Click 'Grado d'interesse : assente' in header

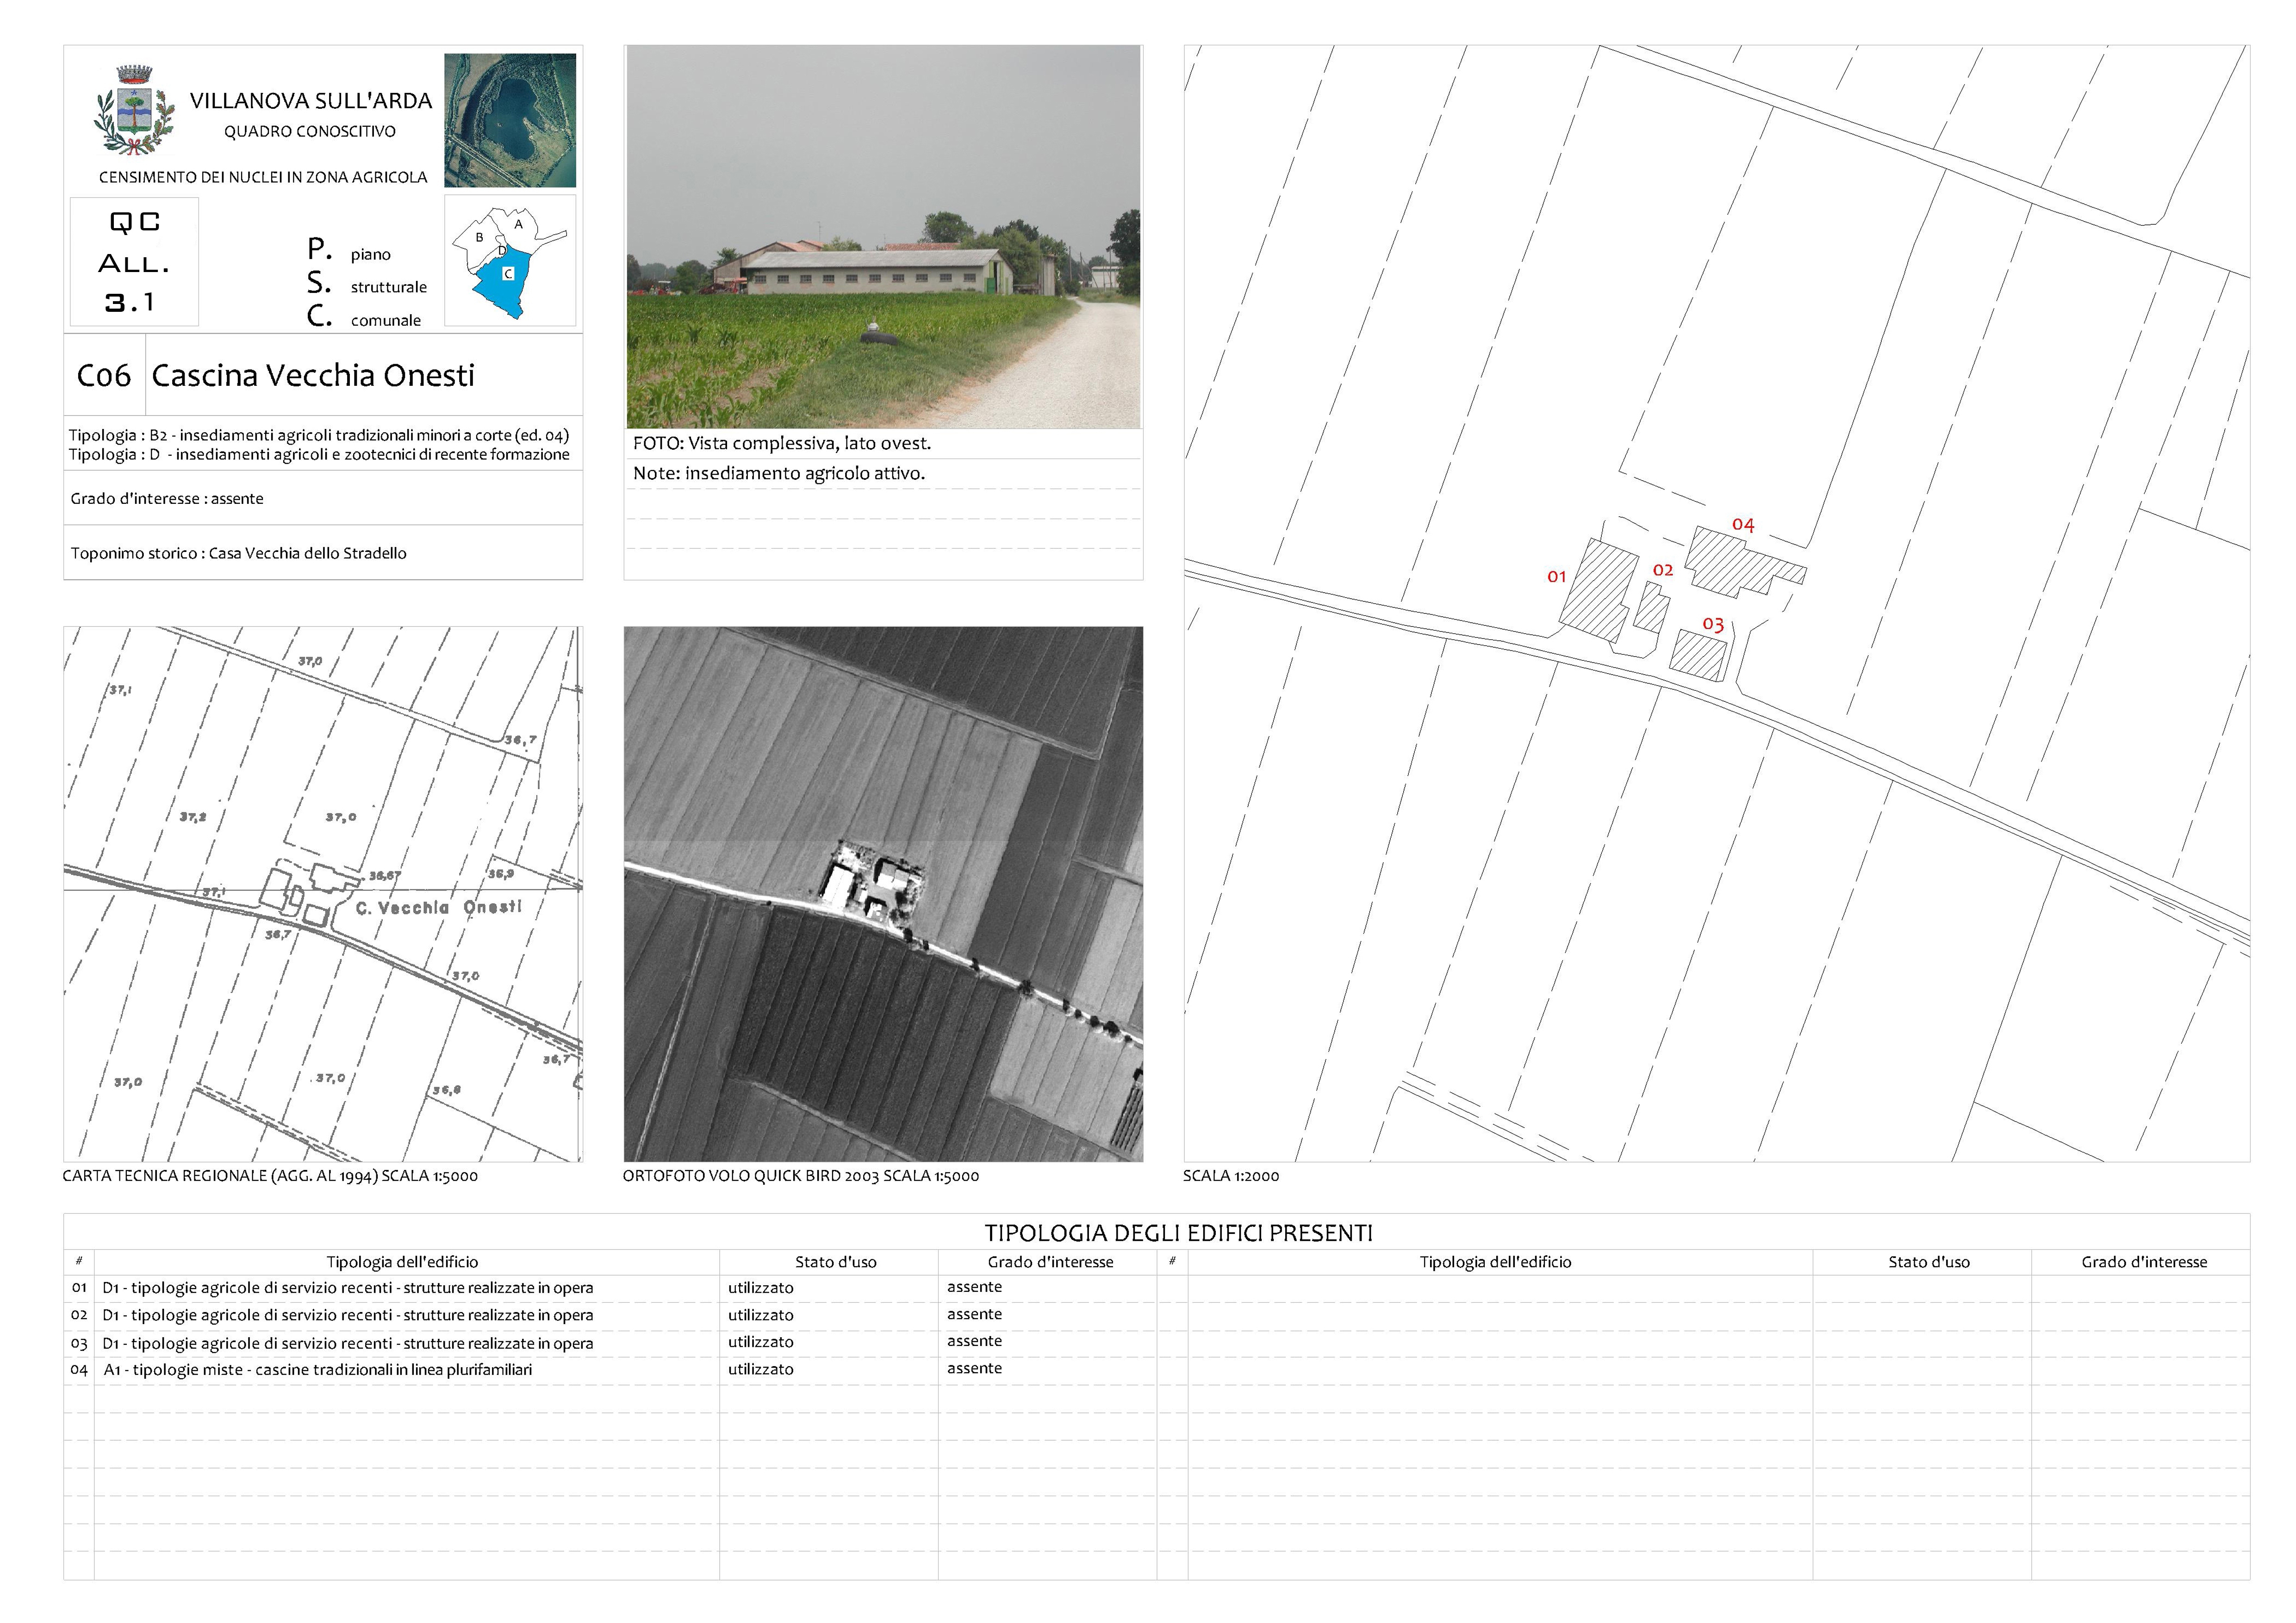coord(167,499)
